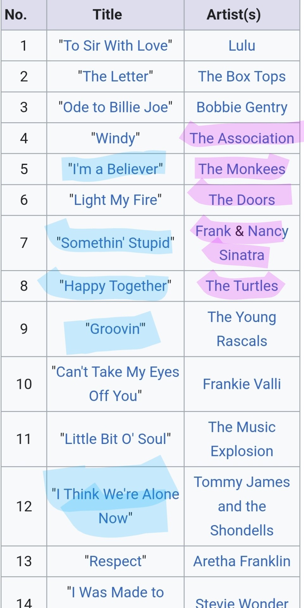304x608 pixels.
Task: Visit the Bobbie Gentry page
Action: [x=242, y=107]
